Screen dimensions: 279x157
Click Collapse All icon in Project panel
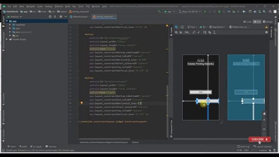[55, 17]
